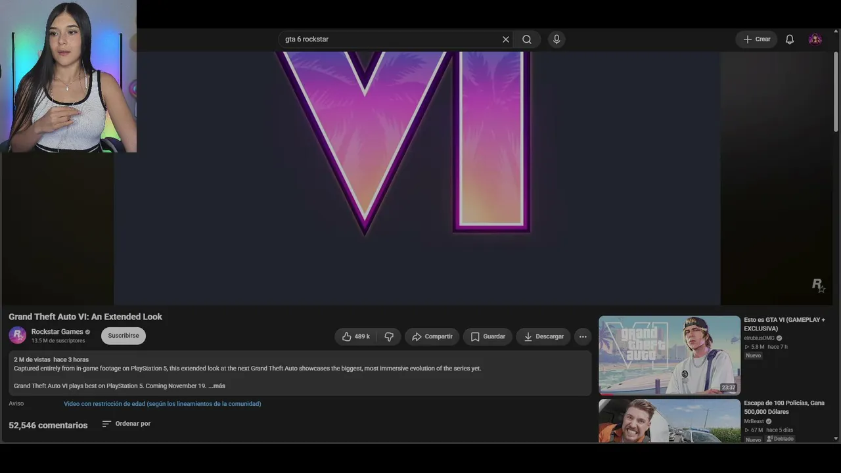Click the scrollbar down arrow

pos(836,438)
